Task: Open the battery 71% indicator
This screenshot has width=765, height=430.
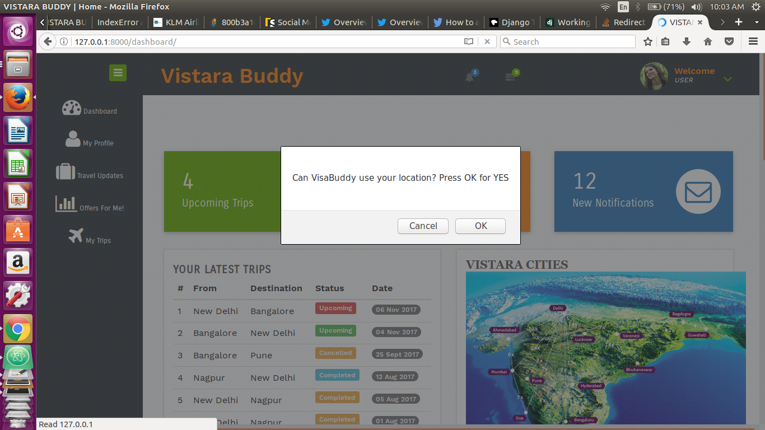Action: [x=666, y=7]
